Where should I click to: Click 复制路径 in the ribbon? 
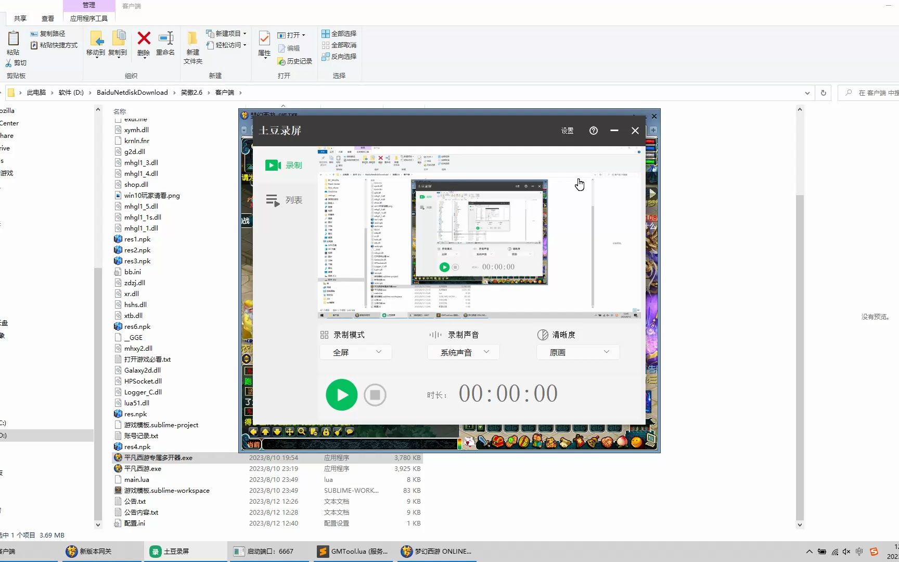47,33
